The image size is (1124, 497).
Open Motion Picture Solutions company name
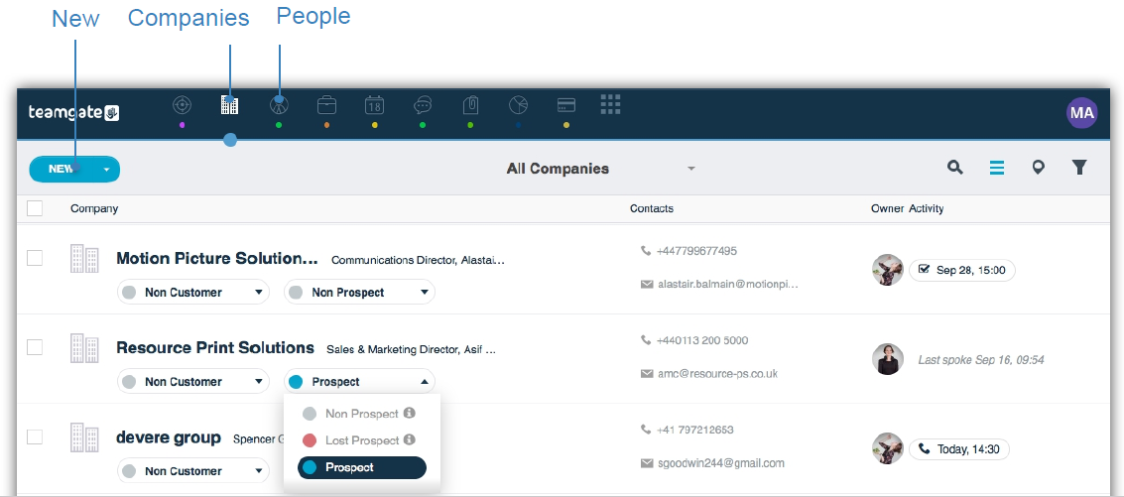point(216,258)
